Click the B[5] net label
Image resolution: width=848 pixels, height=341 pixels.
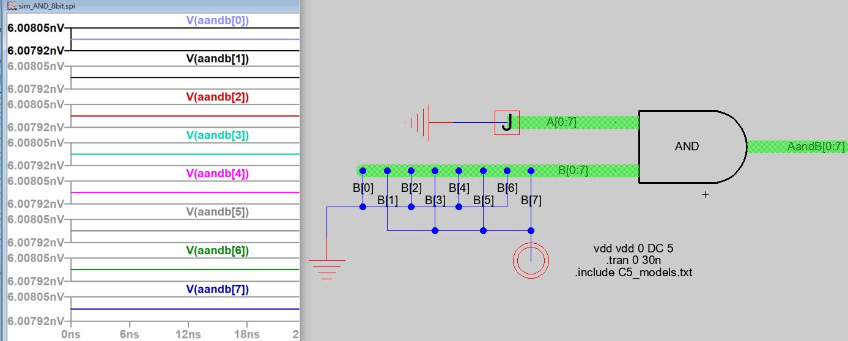(483, 200)
